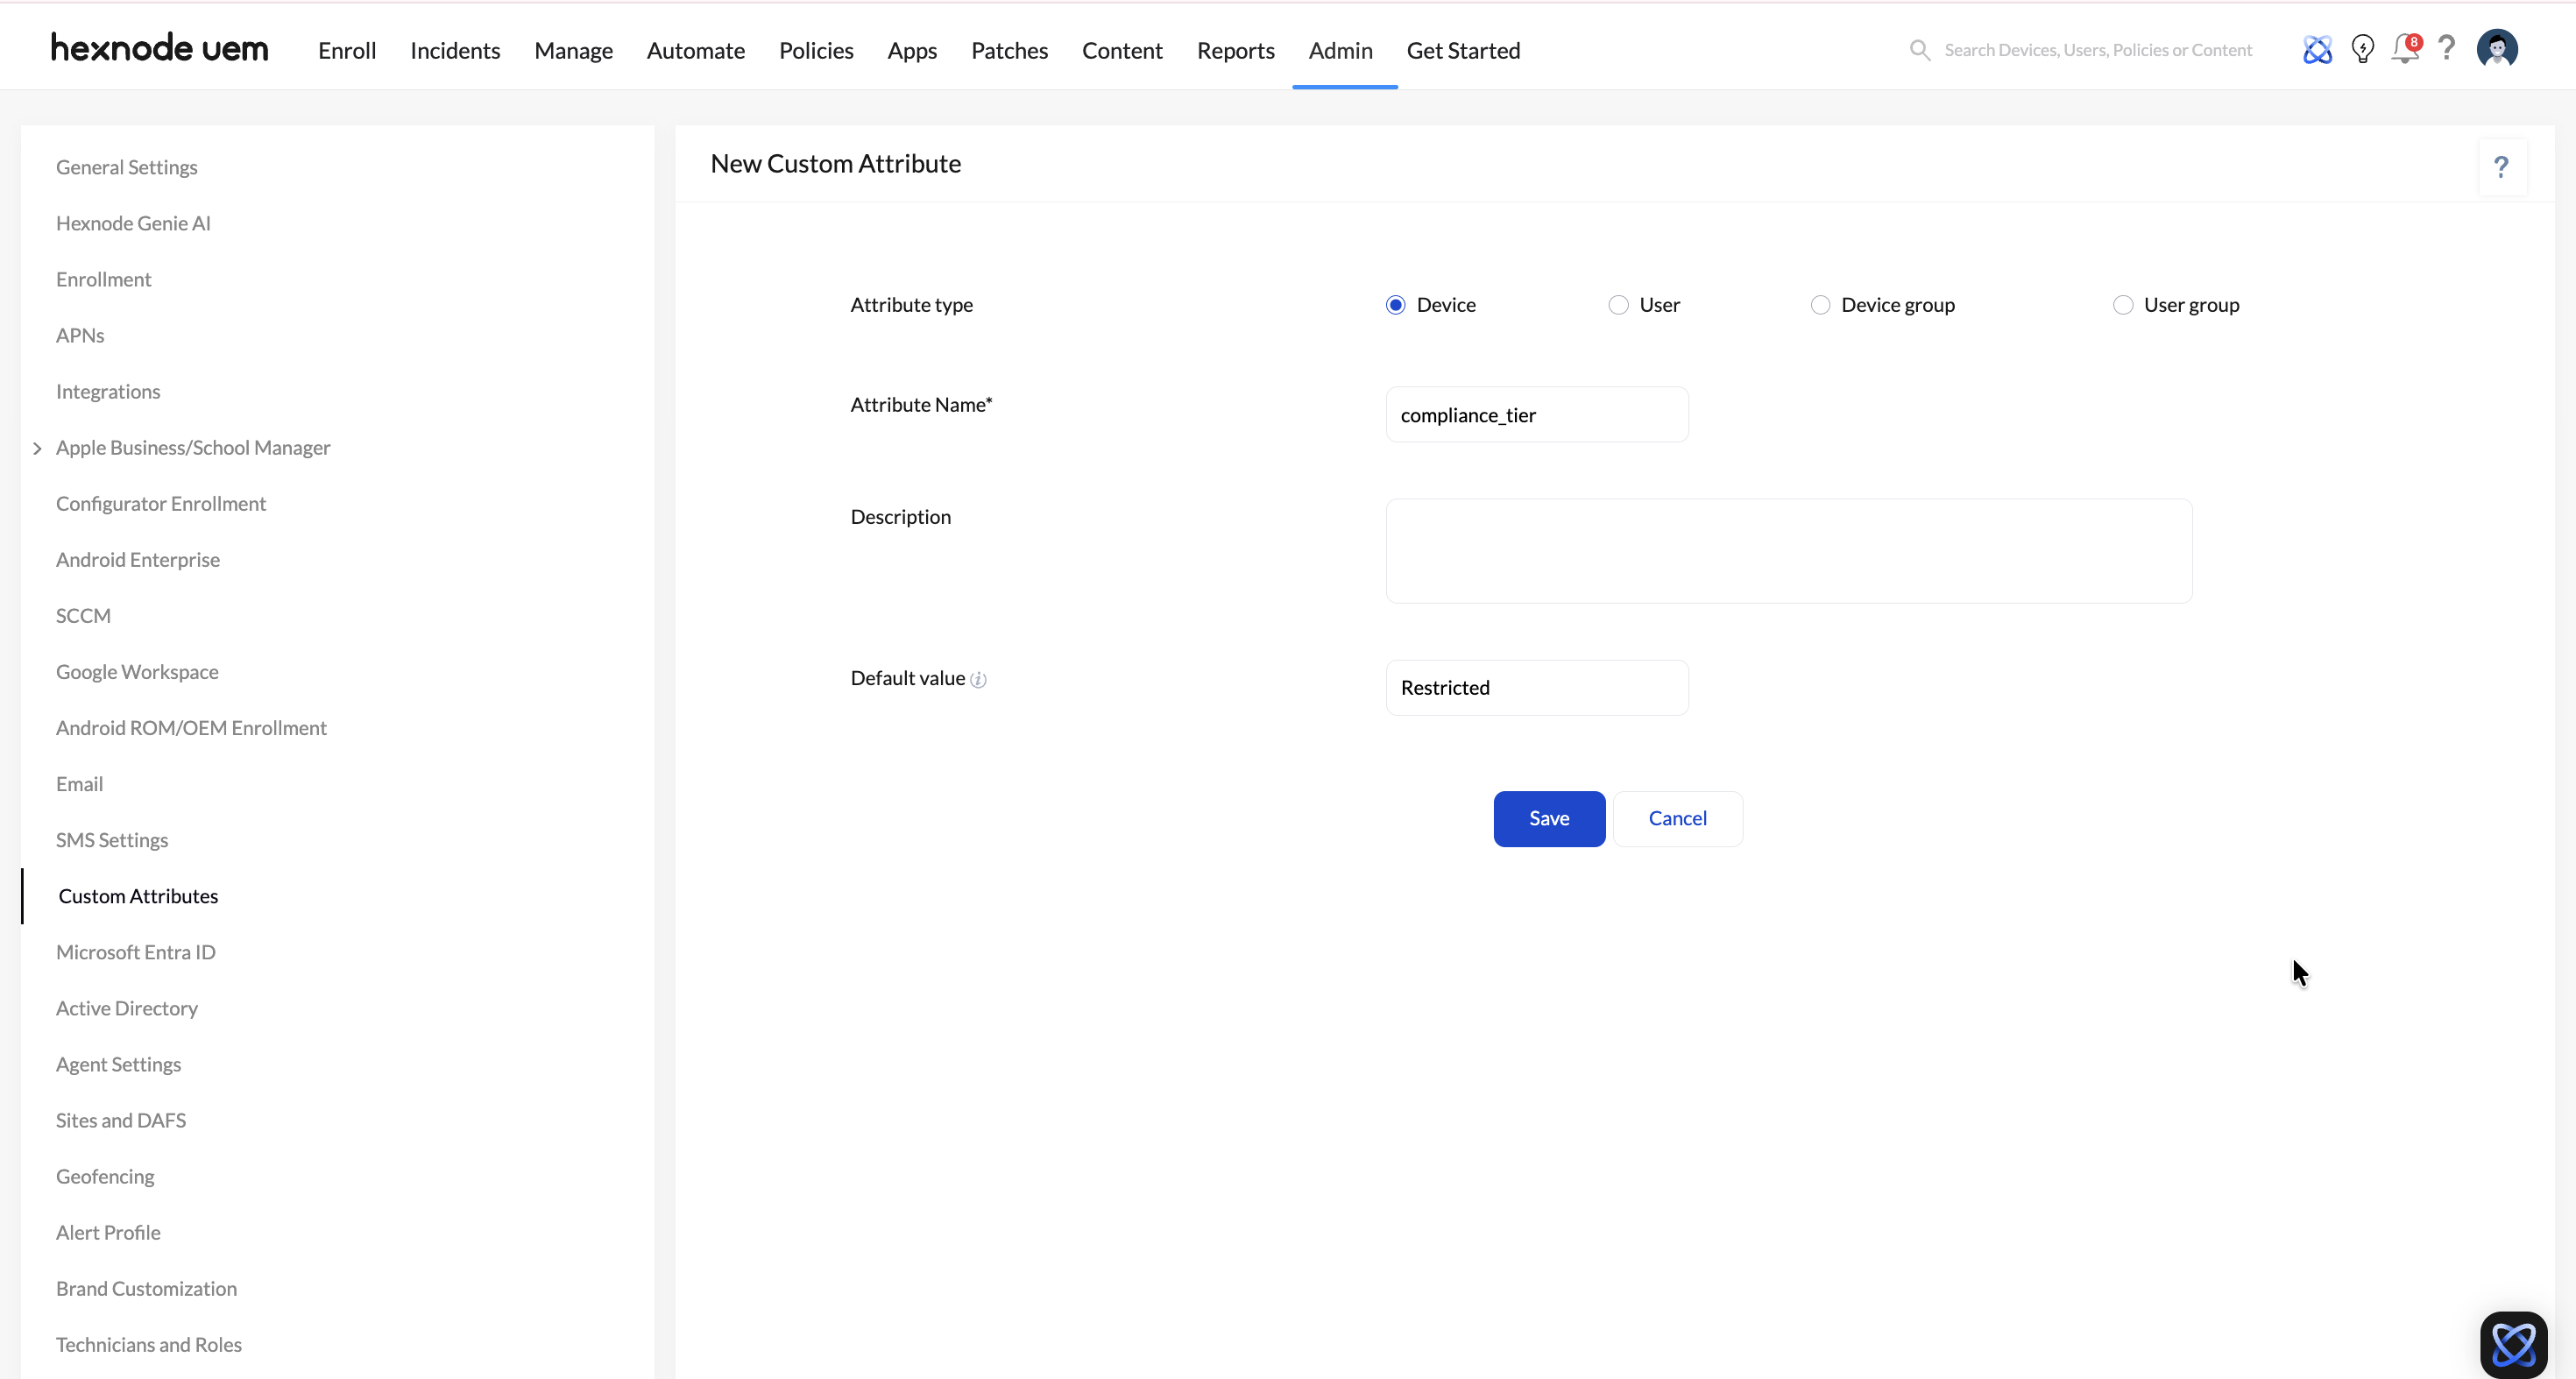Click the lightbulb tips icon
The width and height of the screenshot is (2576, 1379).
coord(2362,49)
